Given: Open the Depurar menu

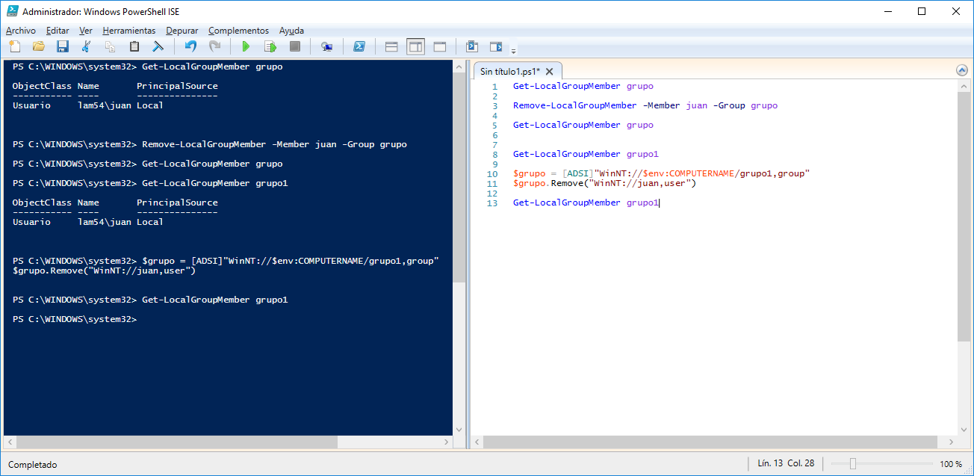Looking at the screenshot, I should [x=182, y=31].
